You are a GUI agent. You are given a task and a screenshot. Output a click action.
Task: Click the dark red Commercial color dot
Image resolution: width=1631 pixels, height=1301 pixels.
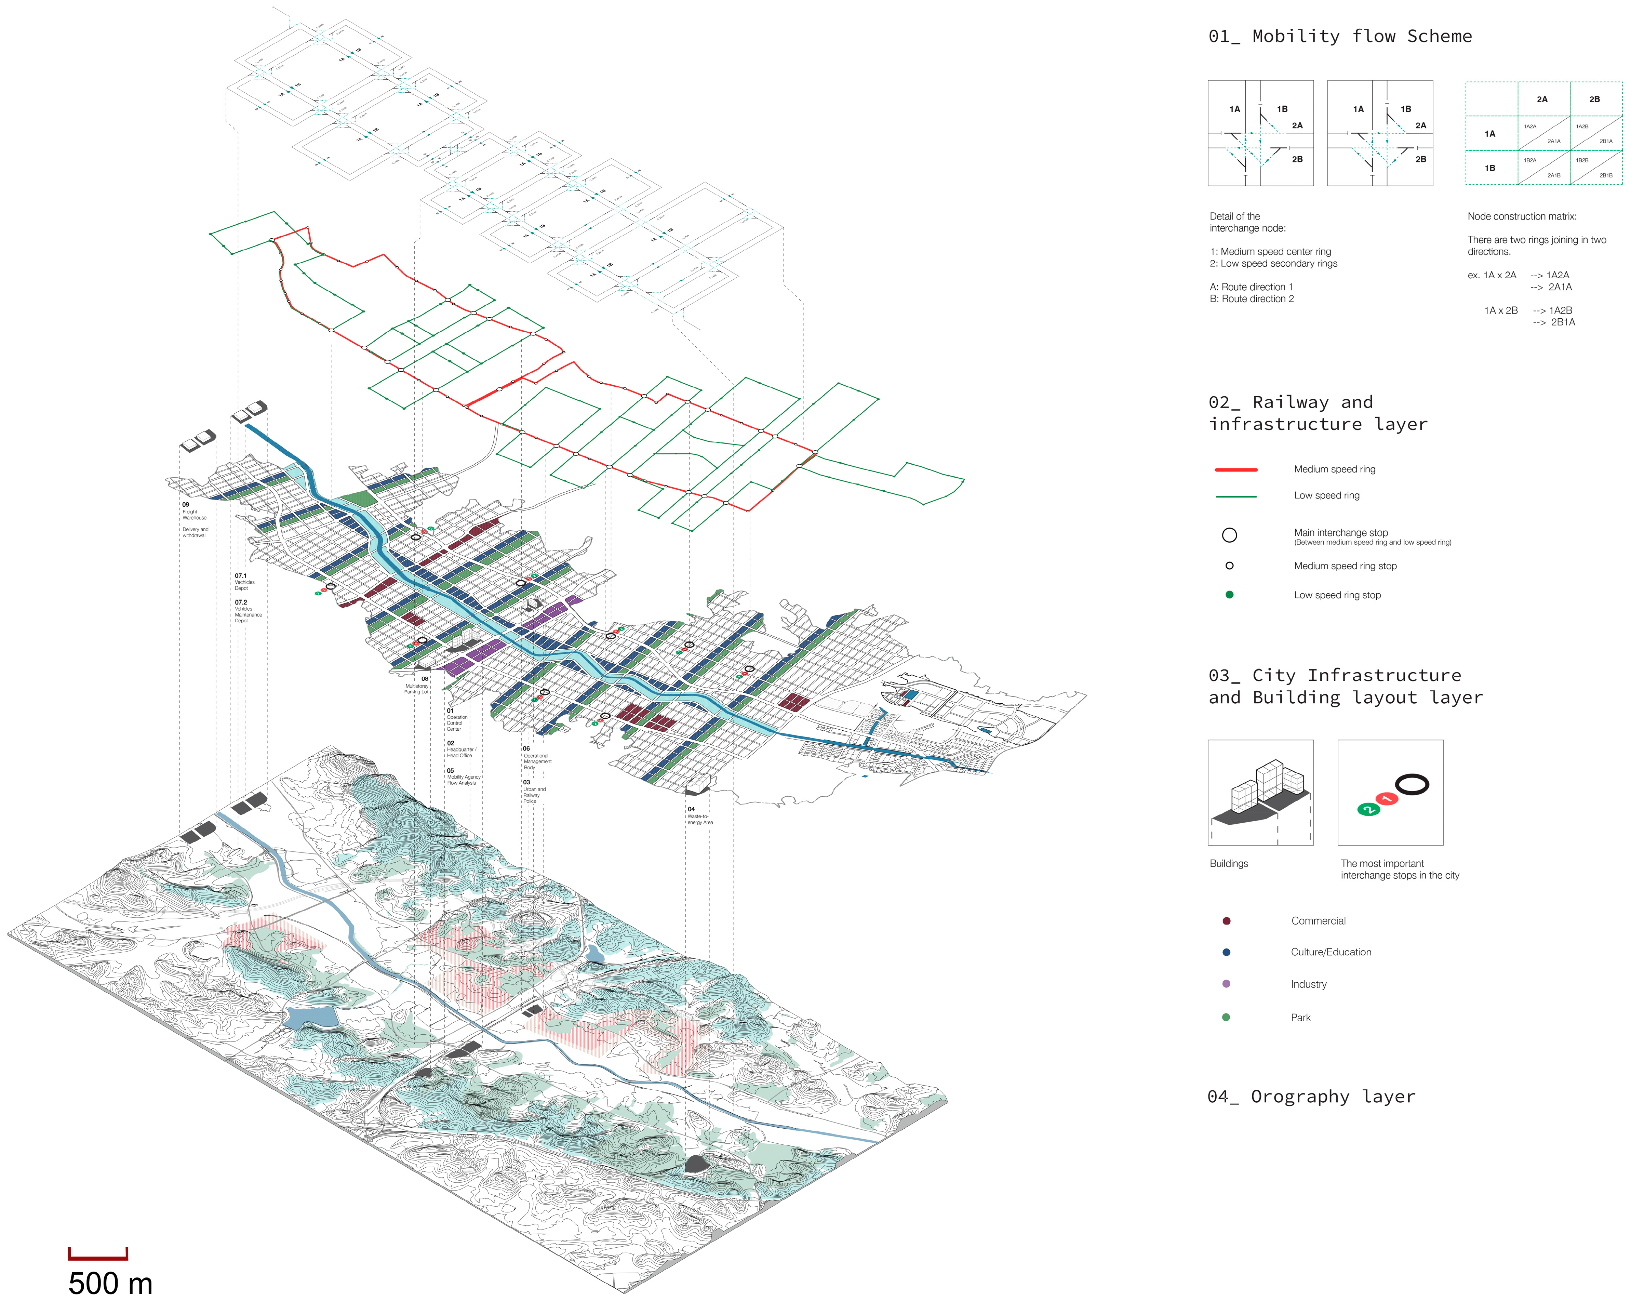click(1226, 921)
